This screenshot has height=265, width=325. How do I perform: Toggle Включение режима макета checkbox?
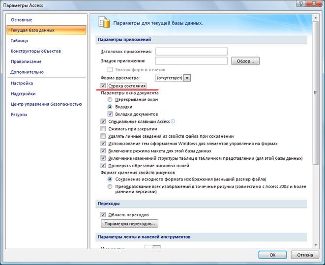pyautogui.click(x=103, y=151)
